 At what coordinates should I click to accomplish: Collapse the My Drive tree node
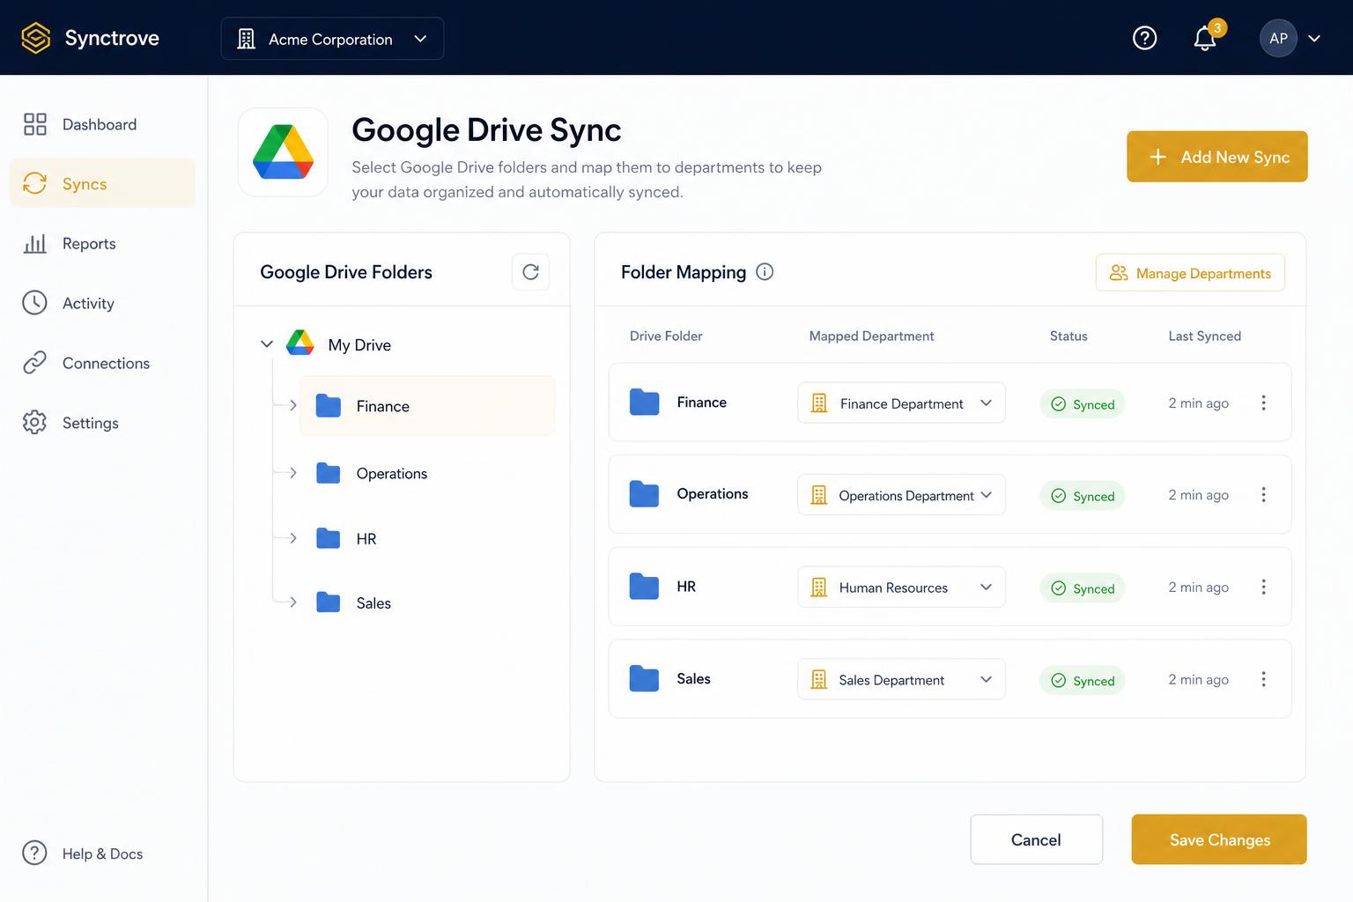[267, 344]
